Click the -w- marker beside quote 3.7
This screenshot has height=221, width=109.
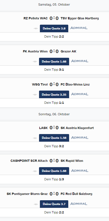coord(36,204)
